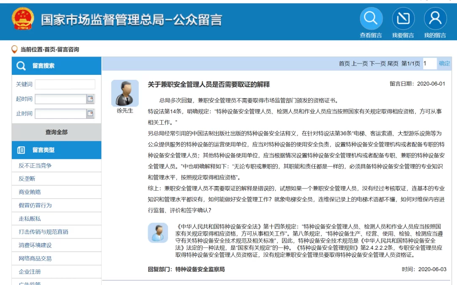This screenshot has height=285, width=457.
Task: Open calendar picker for 止时间
Action: [x=90, y=113]
